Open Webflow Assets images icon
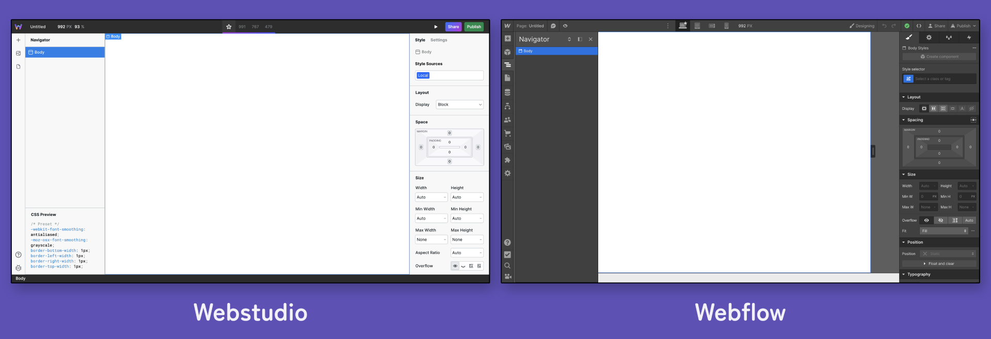 click(x=507, y=147)
